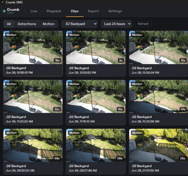Click the 'Jun 28, 07:31:56 AM' timestamp text
The height and width of the screenshot is (176, 188).
145,170
